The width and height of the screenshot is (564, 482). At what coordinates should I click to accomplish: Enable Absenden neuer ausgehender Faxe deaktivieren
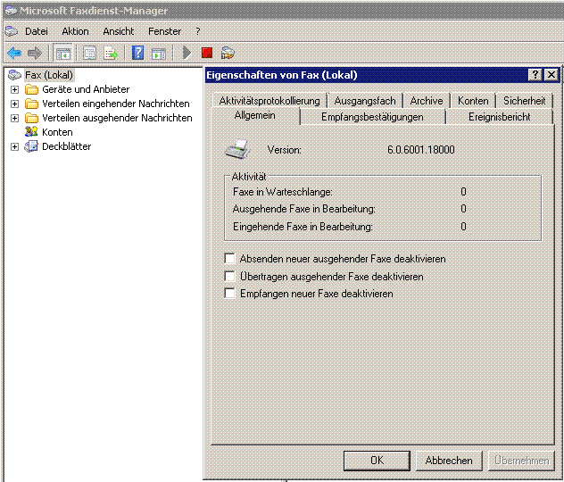pyautogui.click(x=229, y=258)
